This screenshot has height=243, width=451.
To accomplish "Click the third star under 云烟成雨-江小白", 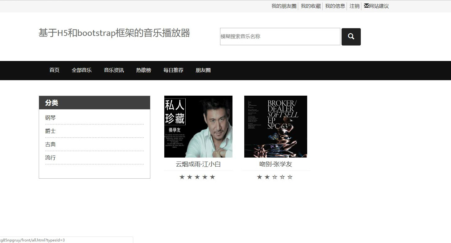I will (197, 177).
